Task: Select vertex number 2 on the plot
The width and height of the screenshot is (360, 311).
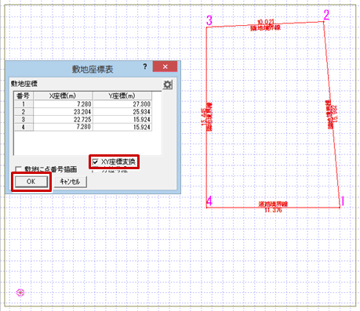Action: tap(326, 15)
